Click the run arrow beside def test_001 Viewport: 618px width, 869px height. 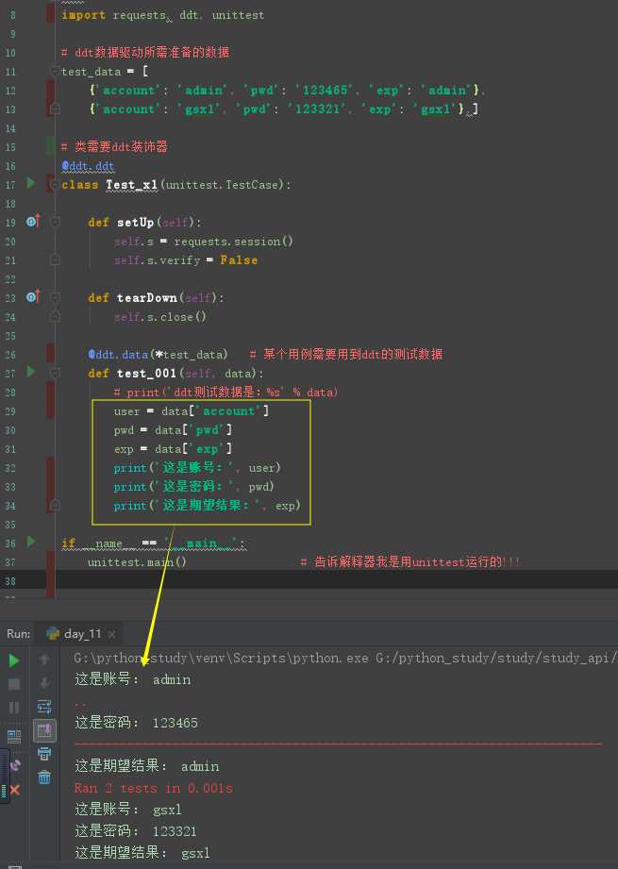pos(31,372)
